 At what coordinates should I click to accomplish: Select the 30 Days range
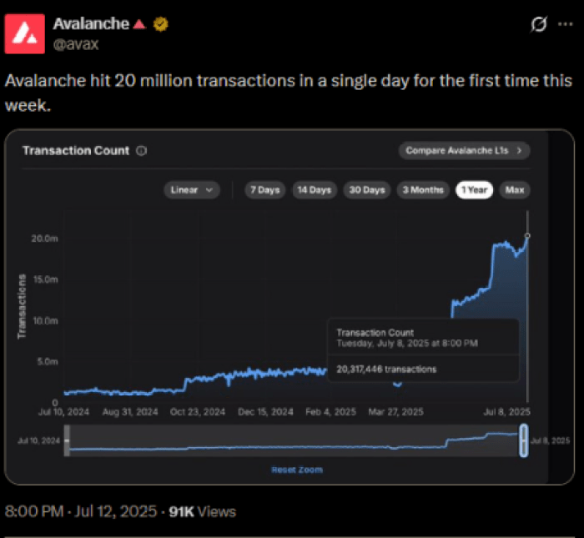367,190
